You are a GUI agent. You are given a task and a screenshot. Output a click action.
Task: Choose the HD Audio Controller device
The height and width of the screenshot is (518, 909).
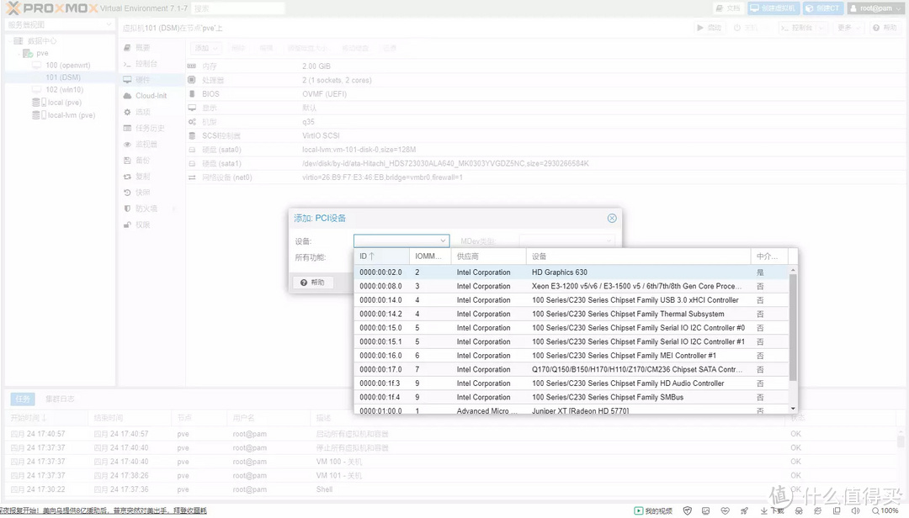tap(571, 383)
